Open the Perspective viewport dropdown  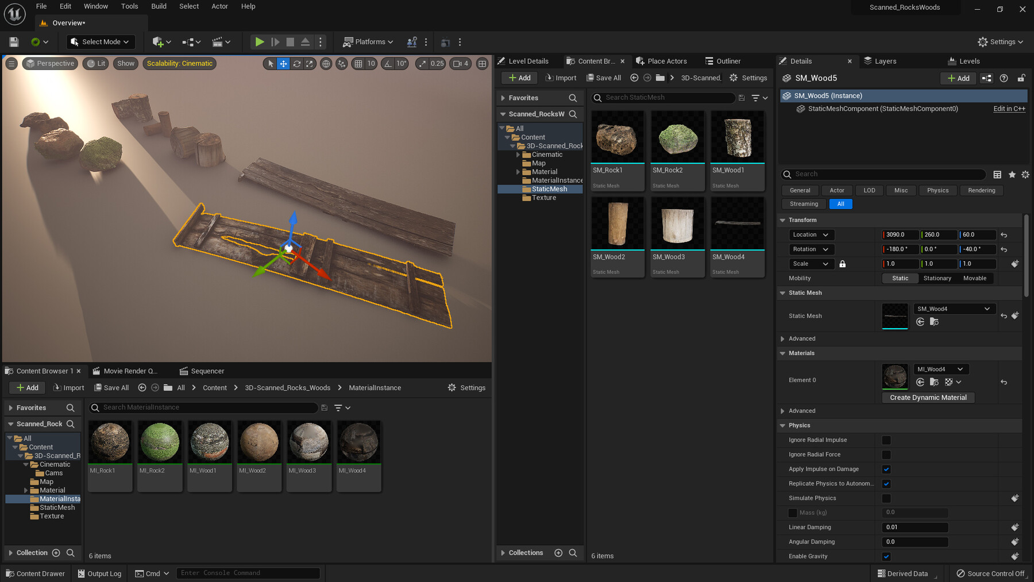(x=50, y=63)
